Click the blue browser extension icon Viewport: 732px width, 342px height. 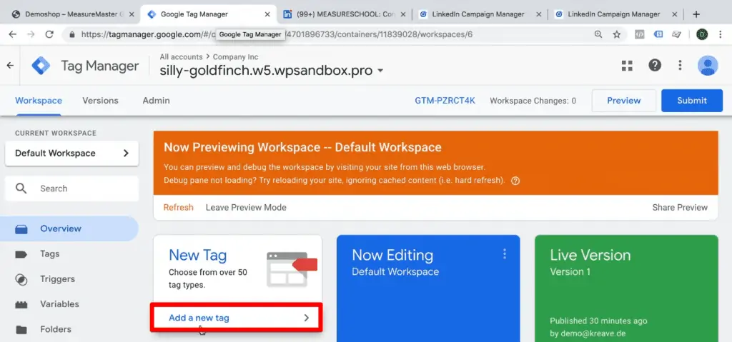[x=658, y=34]
